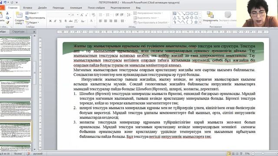Toggle underline Ч formatting
The image size is (278, 156).
(60, 21)
